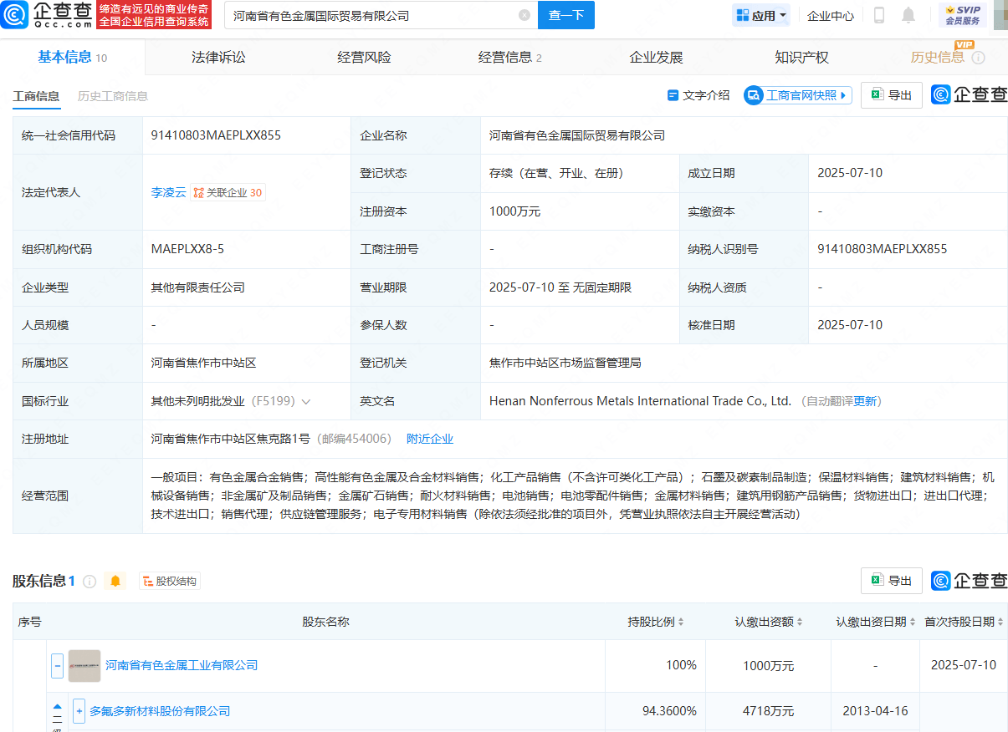The width and height of the screenshot is (1008, 732).
Task: Click credit code 91410803MAEPLXX855 in 统一社会信用代码 row
Action: tap(216, 135)
